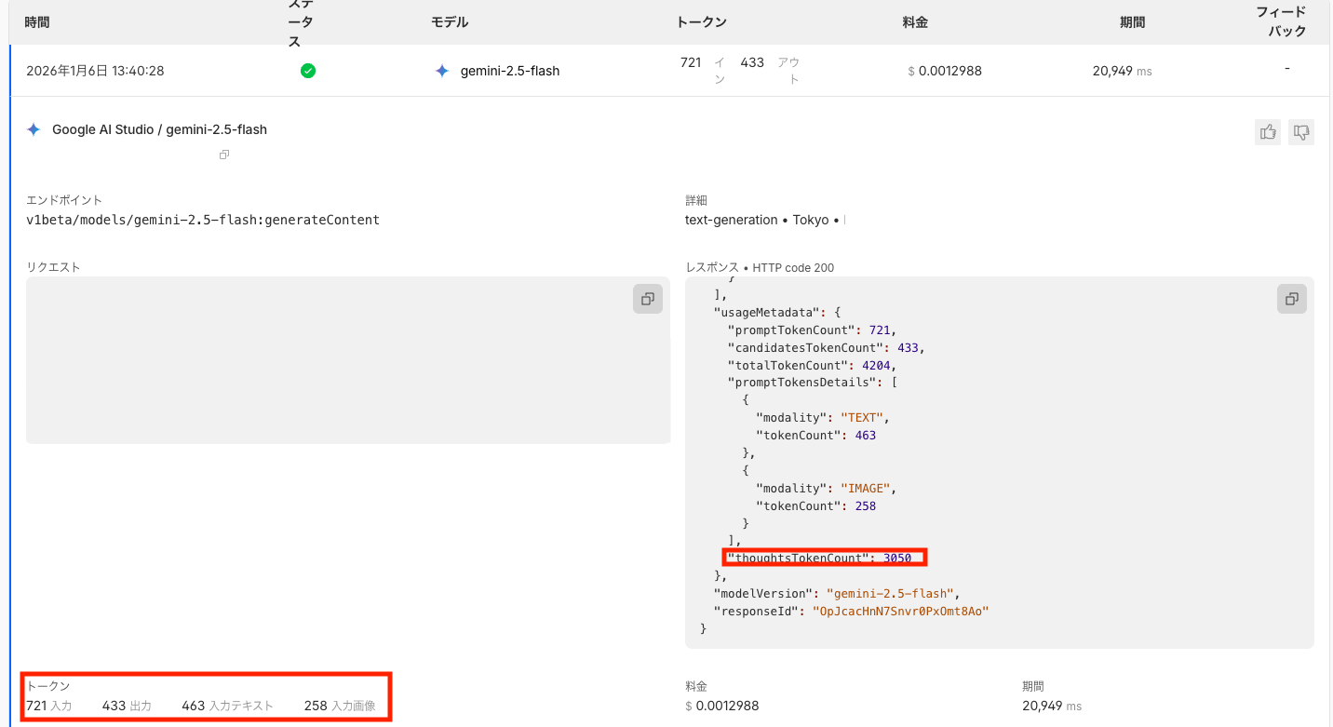Click the endpoint path v1beta/models/gemini-2.5-flash:generateContent

pos(203,221)
